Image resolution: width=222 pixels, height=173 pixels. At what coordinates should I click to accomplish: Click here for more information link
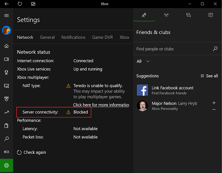[x=101, y=105]
